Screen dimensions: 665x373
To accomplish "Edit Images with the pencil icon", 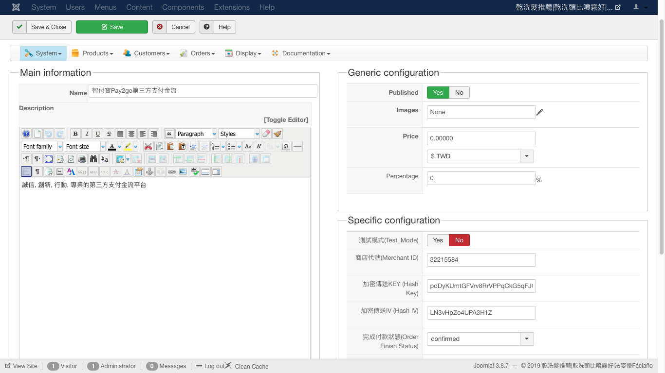I will 539,113.
